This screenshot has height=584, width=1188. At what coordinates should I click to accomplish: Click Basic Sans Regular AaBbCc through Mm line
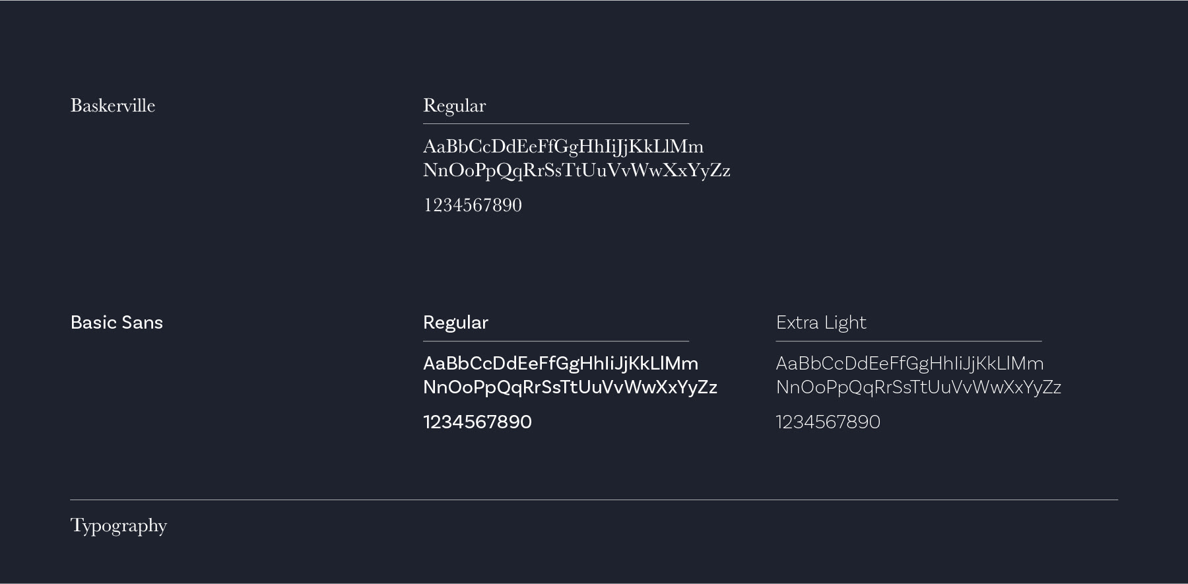[560, 364]
